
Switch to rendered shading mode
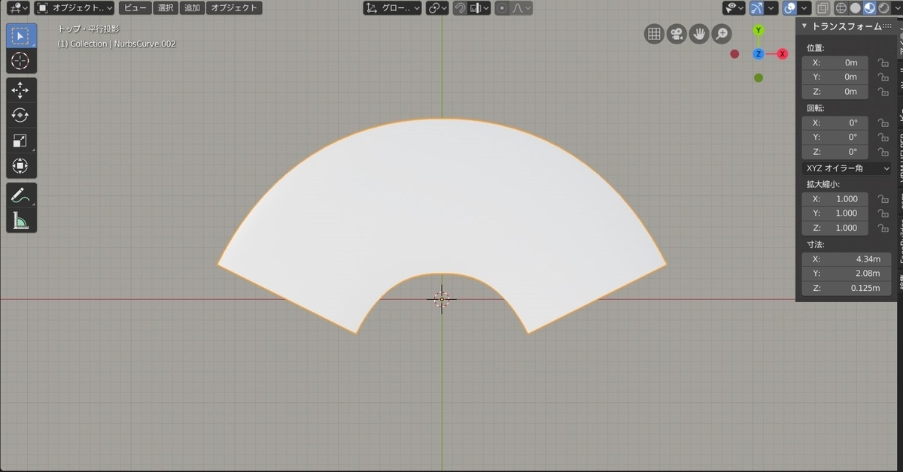click(x=883, y=8)
